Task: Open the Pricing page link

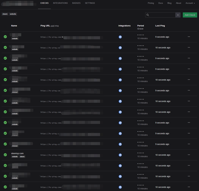Action: (x=151, y=3)
